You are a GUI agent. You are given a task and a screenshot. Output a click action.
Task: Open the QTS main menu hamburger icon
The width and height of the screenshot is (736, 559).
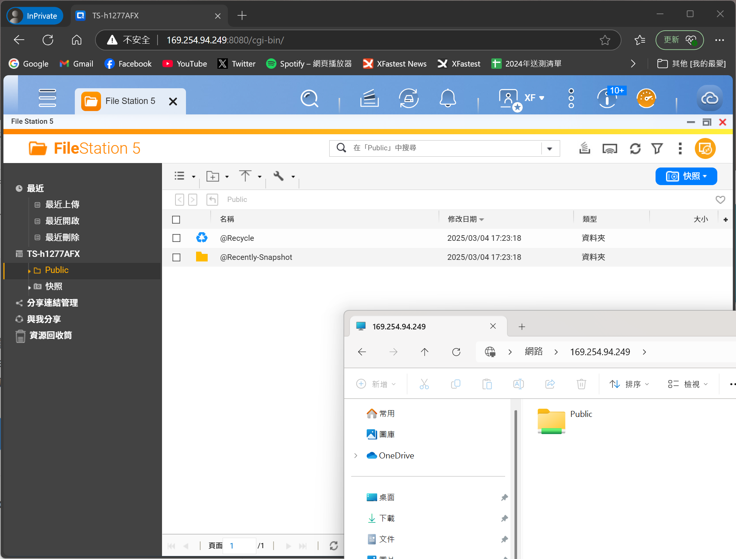click(x=47, y=98)
